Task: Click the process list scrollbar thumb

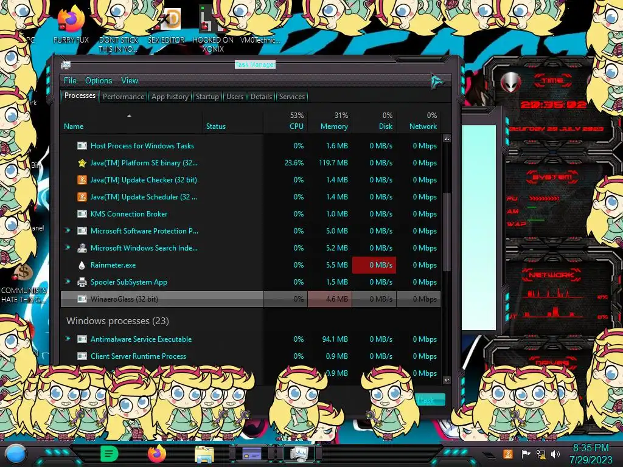Action: [447, 232]
